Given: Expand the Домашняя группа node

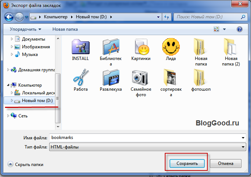Looking at the screenshot, I should 8,70.
